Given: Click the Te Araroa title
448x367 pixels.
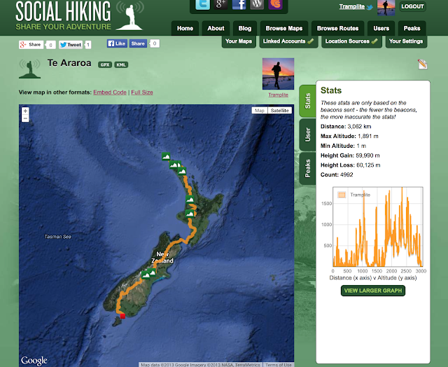Looking at the screenshot, I should tap(69, 63).
